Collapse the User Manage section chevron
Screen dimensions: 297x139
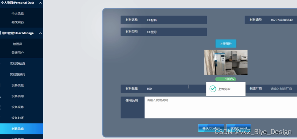point(40,33)
